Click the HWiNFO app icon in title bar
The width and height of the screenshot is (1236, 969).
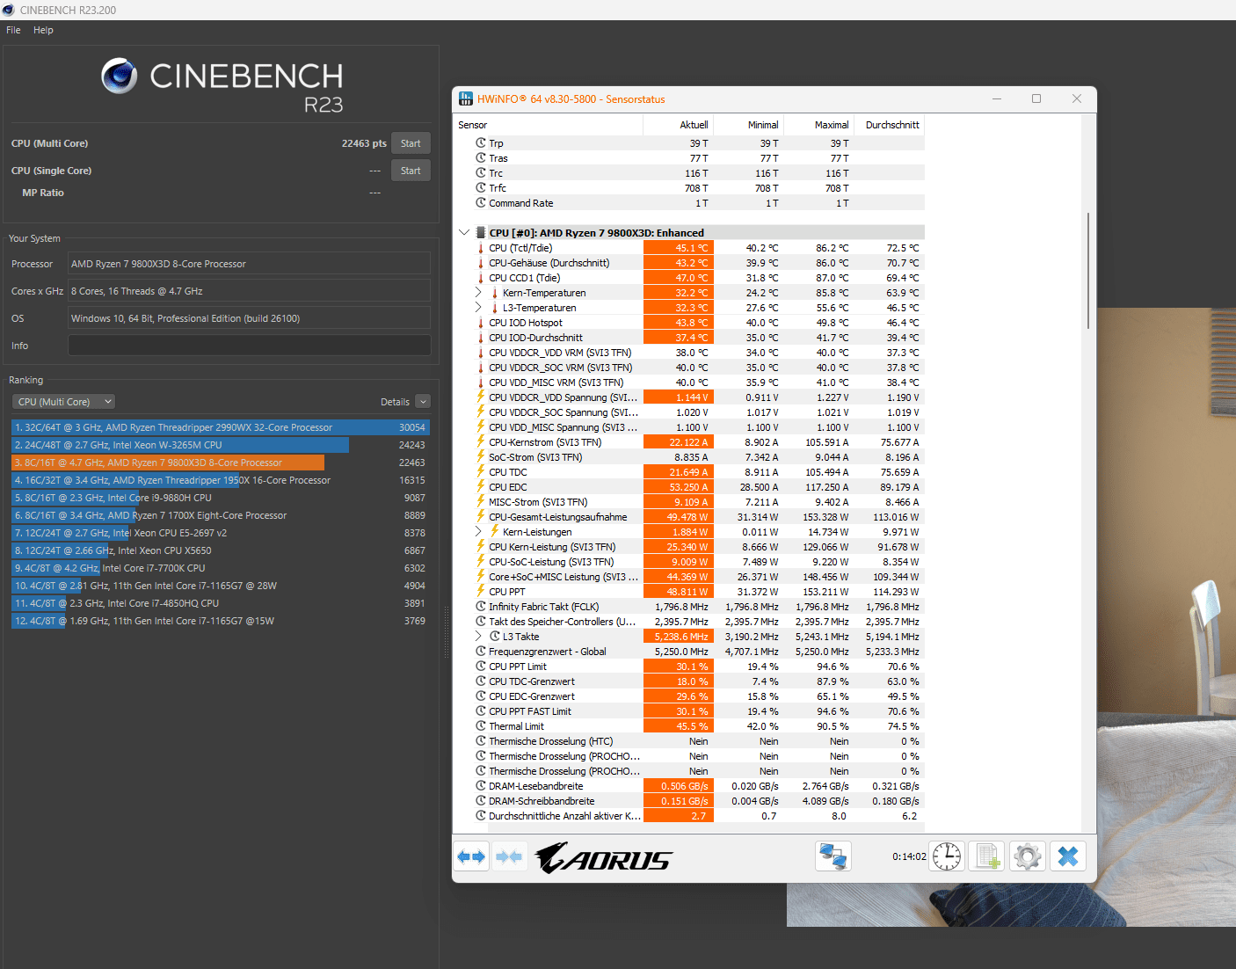tap(465, 98)
